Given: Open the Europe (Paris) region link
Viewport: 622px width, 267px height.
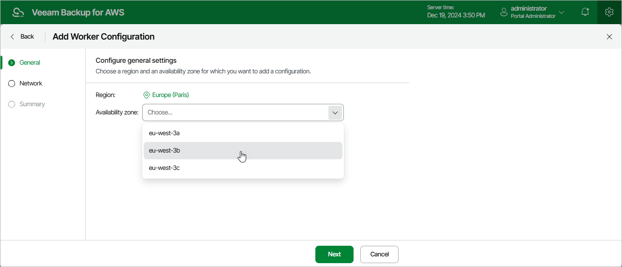Looking at the screenshot, I should [x=170, y=95].
